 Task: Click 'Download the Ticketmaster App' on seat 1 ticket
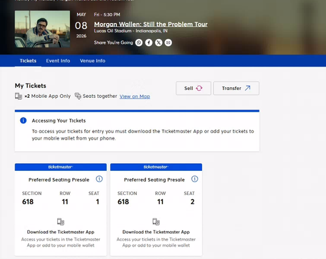(61, 232)
